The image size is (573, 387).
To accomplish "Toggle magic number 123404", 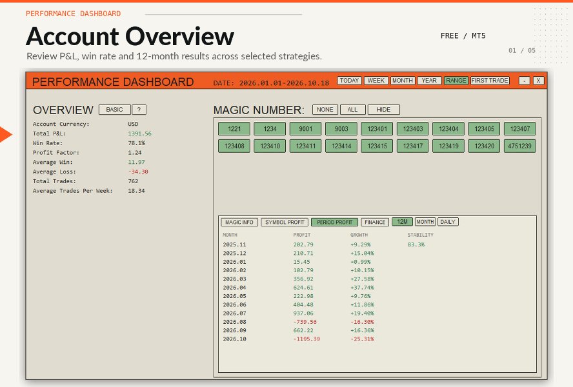I will (448, 128).
